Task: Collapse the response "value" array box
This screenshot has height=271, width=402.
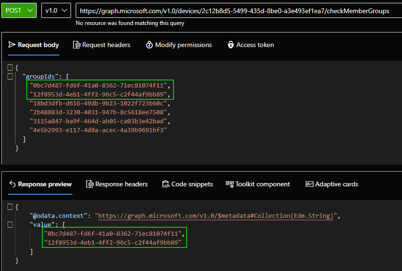Action: point(10,224)
